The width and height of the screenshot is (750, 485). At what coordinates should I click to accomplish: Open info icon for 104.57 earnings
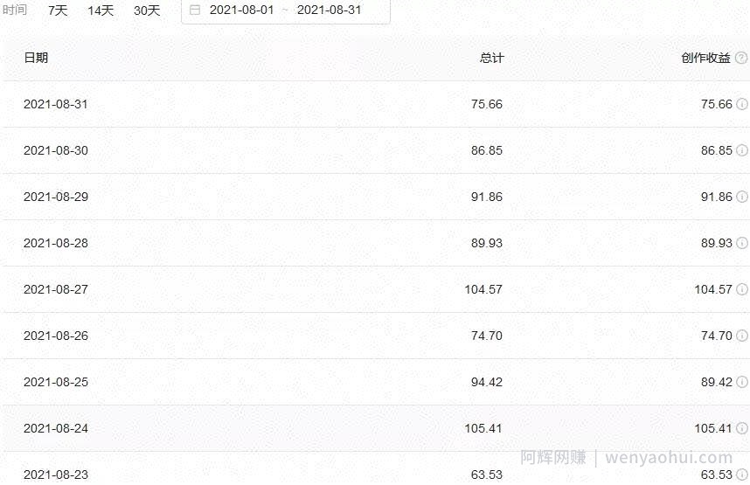(742, 289)
